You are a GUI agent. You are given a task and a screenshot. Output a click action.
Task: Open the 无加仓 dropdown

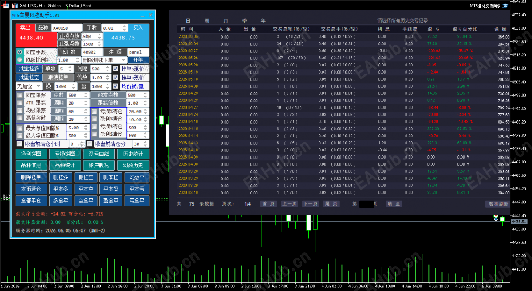point(29,86)
